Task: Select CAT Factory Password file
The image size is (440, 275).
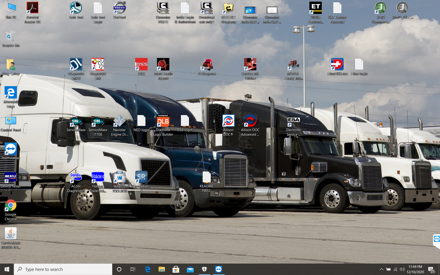Action: [x=337, y=13]
